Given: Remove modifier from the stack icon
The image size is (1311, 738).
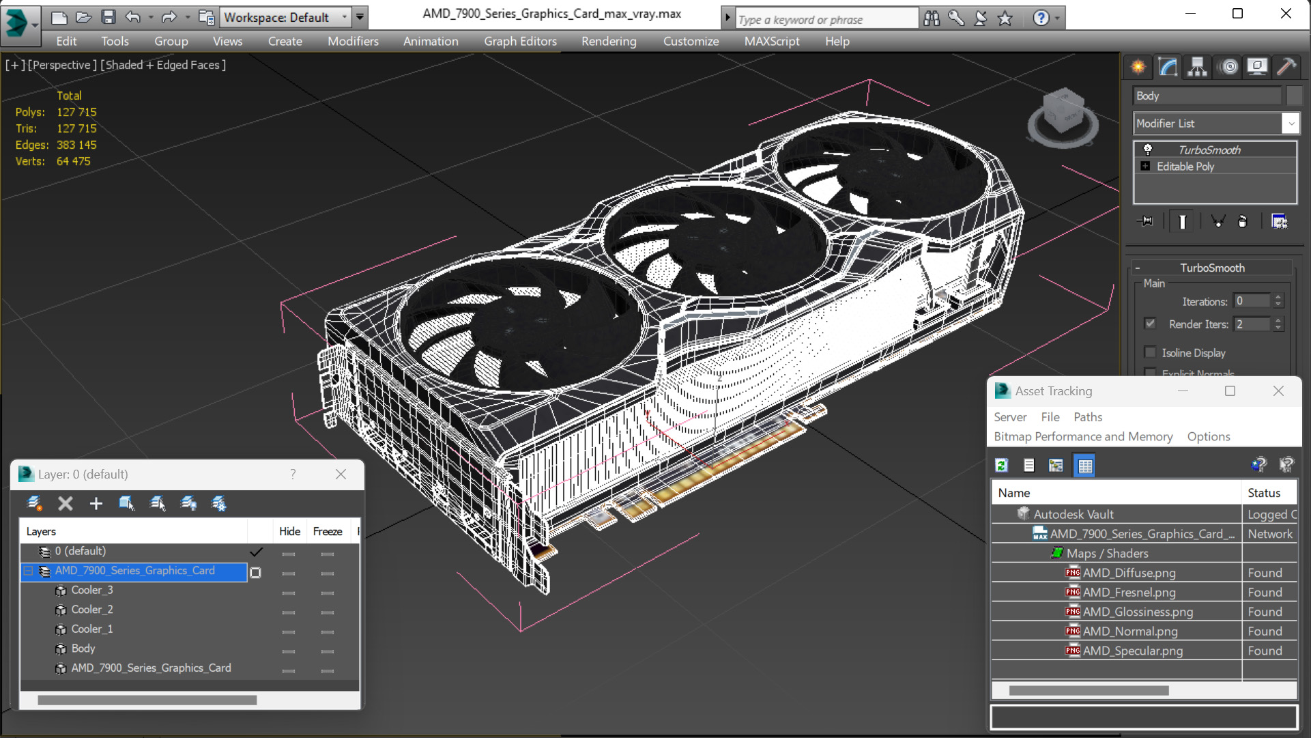Looking at the screenshot, I should point(1243,221).
